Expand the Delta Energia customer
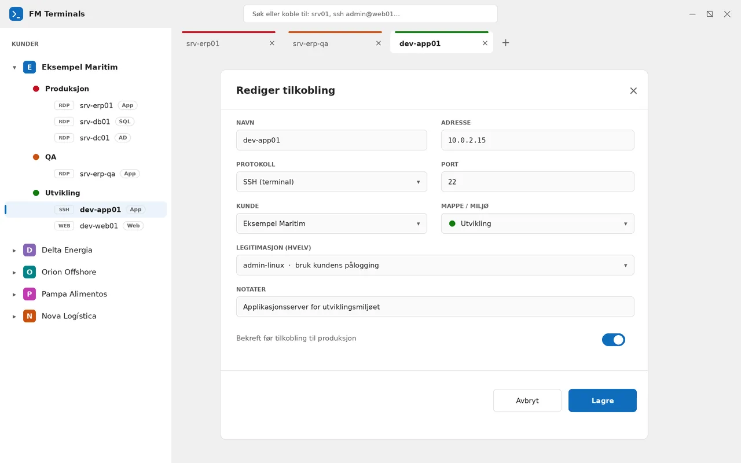This screenshot has height=463, width=741. [x=14, y=251]
